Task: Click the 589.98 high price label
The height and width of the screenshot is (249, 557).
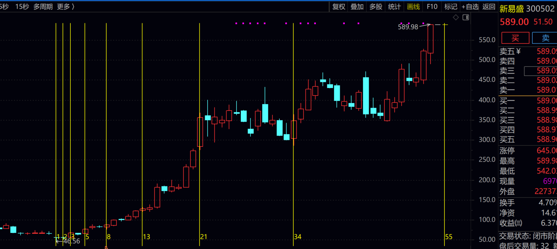Action: point(408,27)
